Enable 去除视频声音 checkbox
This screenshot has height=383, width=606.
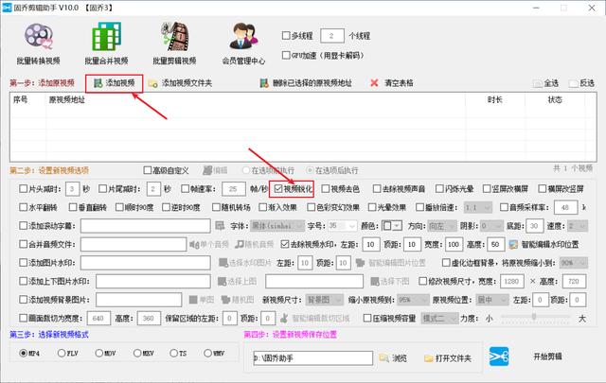pyautogui.click(x=377, y=189)
